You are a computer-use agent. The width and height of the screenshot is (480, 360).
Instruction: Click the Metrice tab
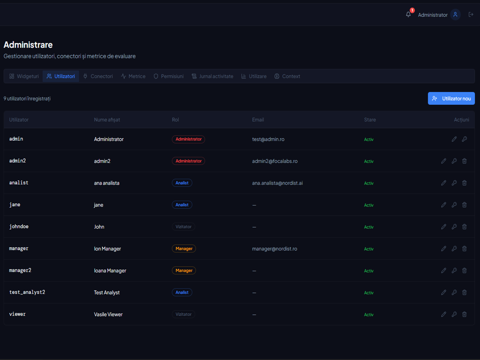click(133, 76)
